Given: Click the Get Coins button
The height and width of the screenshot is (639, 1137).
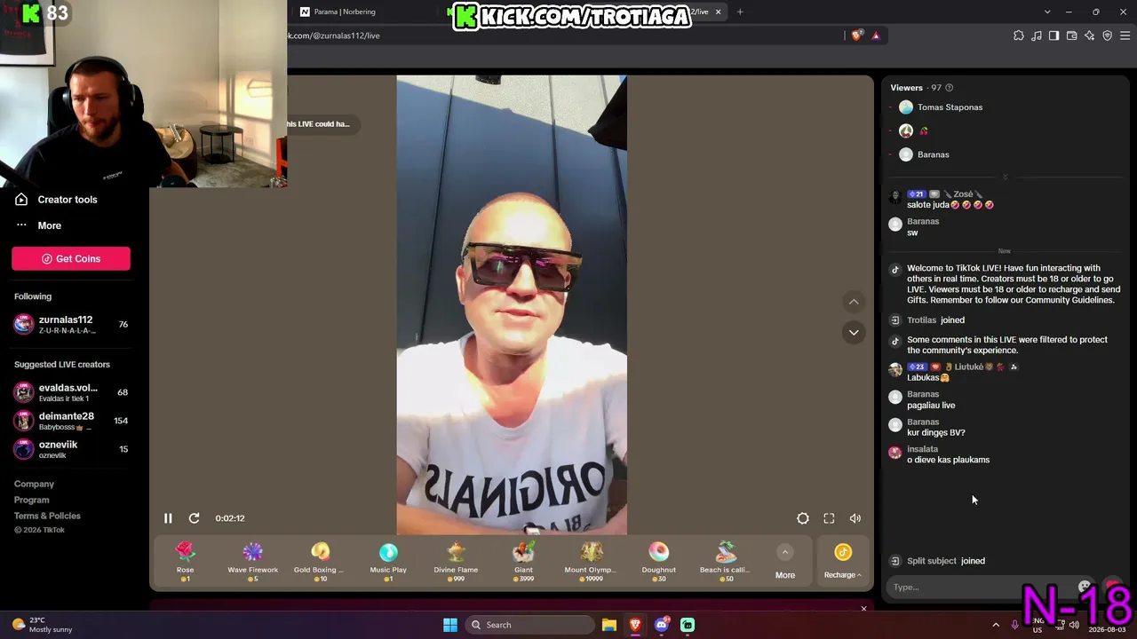Looking at the screenshot, I should point(71,258).
